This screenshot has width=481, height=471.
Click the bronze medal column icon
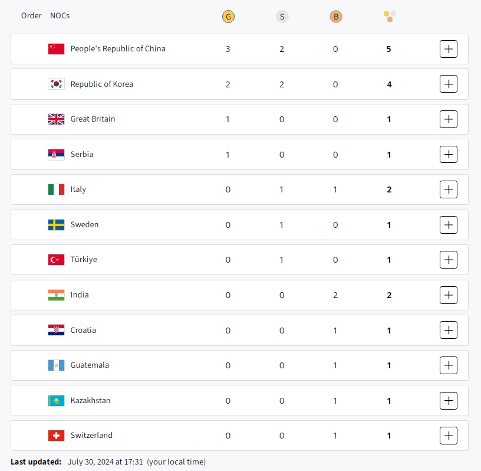(x=335, y=17)
